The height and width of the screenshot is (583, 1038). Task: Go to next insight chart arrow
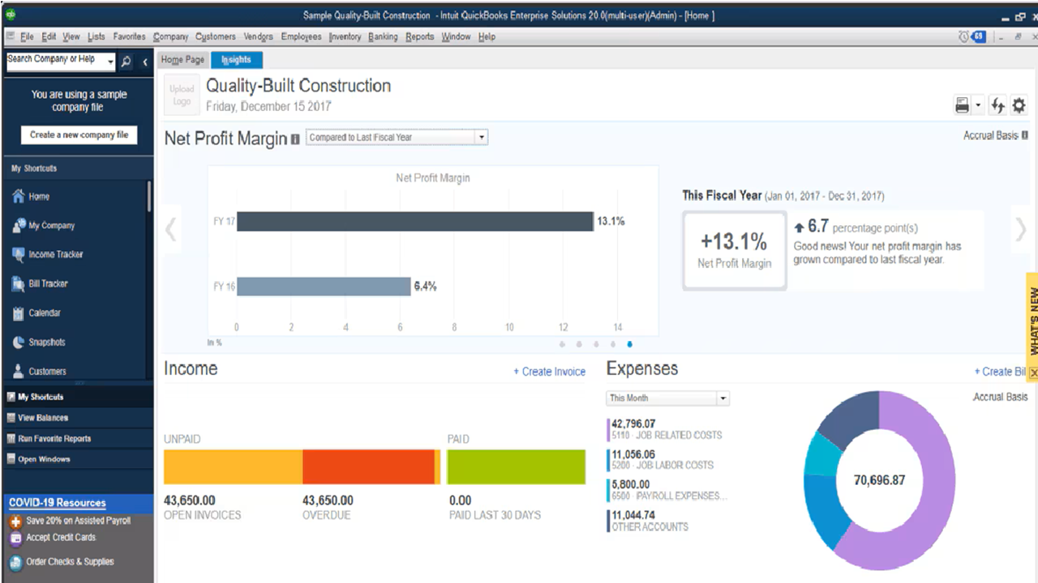pos(1020,230)
